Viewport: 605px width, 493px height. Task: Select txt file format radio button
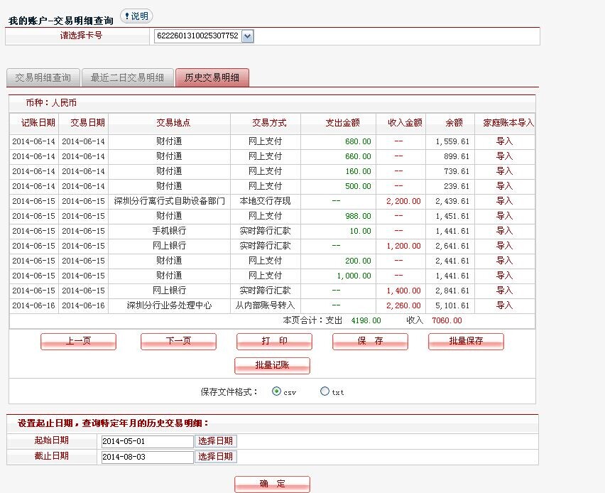tap(325, 391)
